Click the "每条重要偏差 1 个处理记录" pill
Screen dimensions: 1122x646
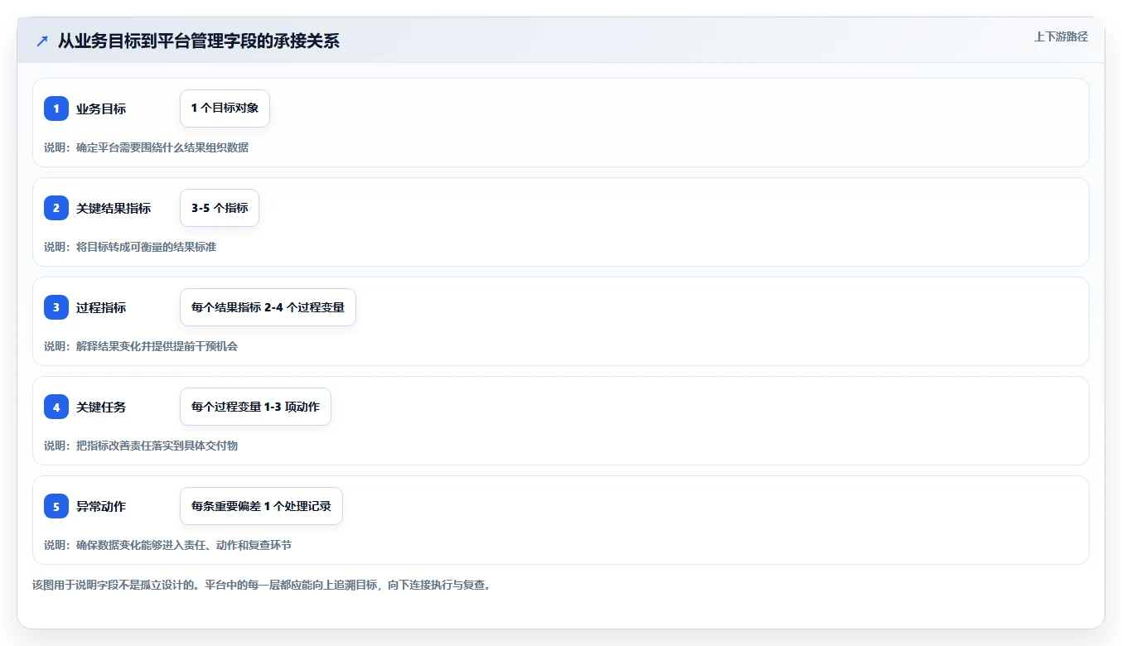(261, 506)
